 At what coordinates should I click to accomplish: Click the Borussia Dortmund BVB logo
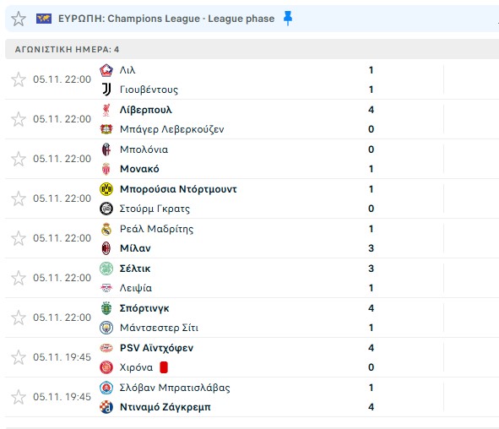click(x=106, y=189)
